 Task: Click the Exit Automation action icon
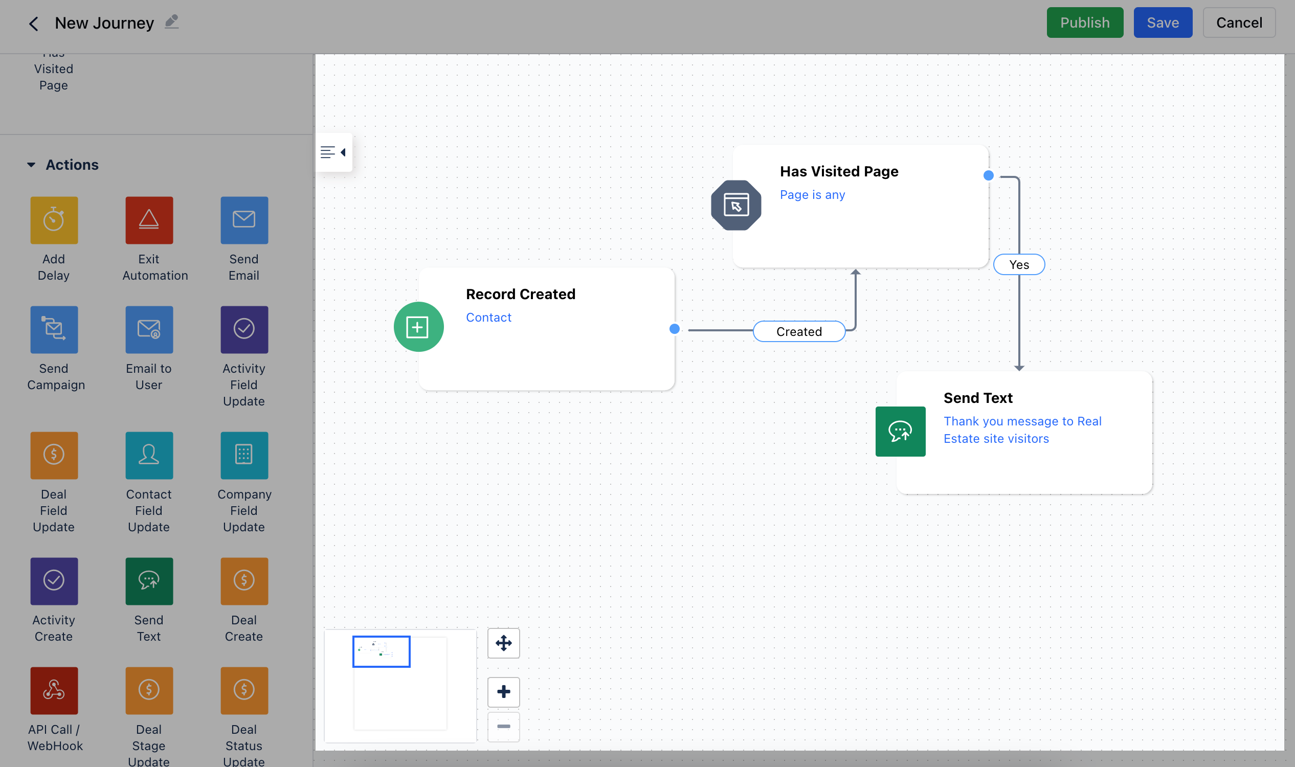coord(149,220)
